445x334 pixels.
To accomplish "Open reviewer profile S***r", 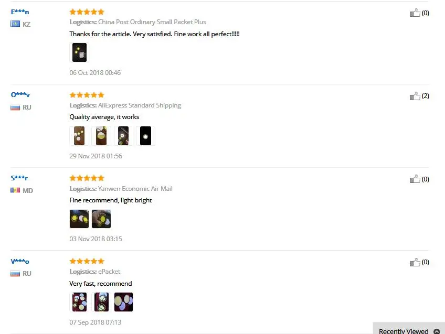I will click(x=19, y=178).
